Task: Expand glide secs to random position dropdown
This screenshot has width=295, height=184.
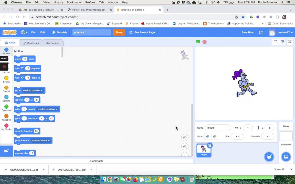Action: pos(56,109)
